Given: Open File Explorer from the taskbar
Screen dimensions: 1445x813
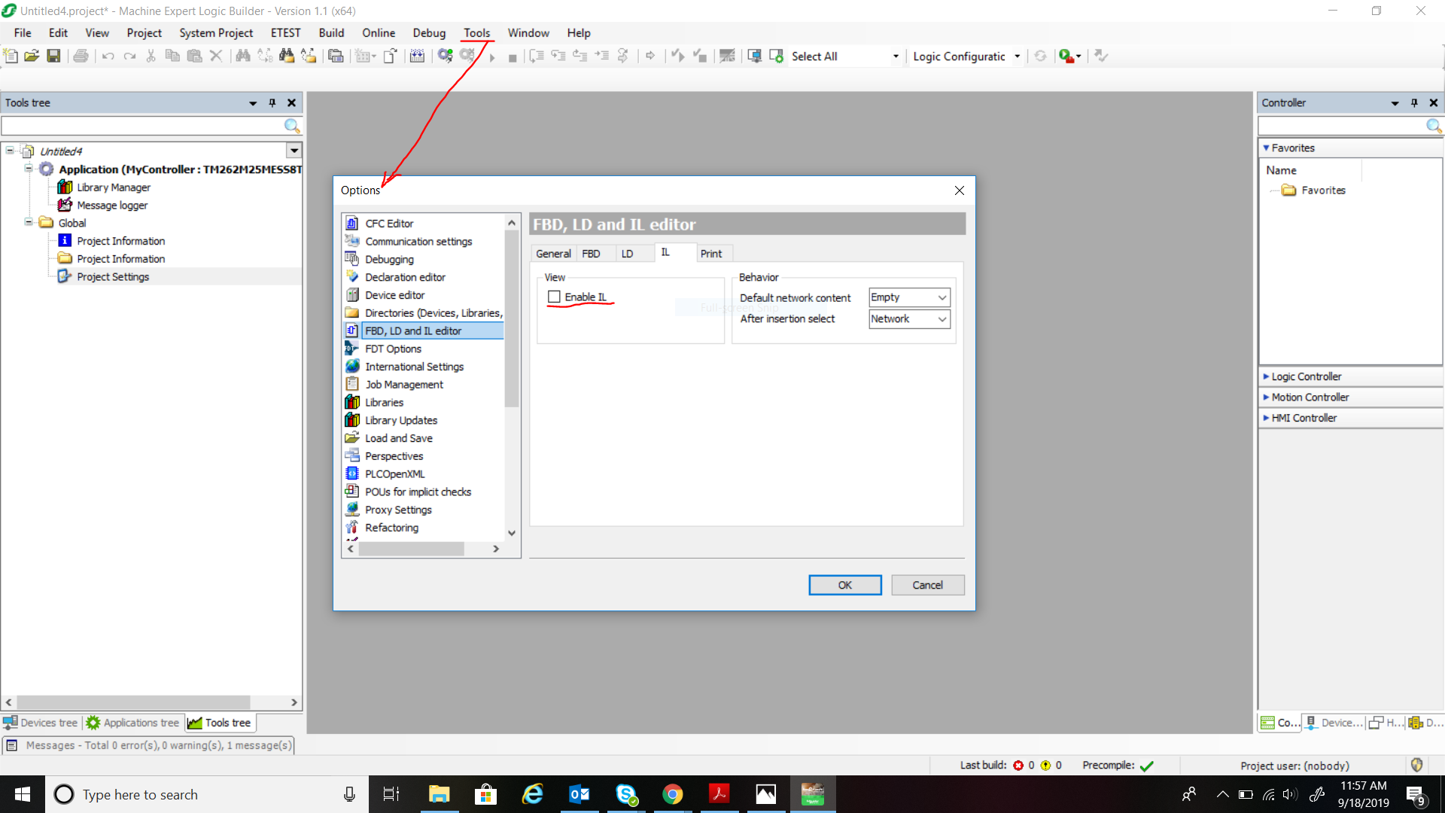Looking at the screenshot, I should (439, 794).
